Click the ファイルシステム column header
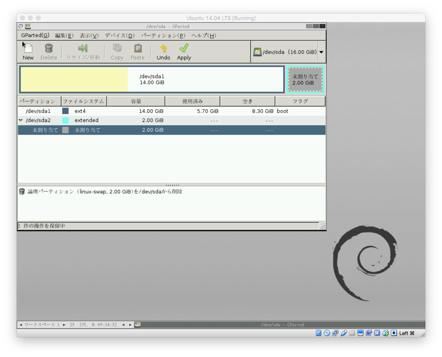 [x=84, y=101]
